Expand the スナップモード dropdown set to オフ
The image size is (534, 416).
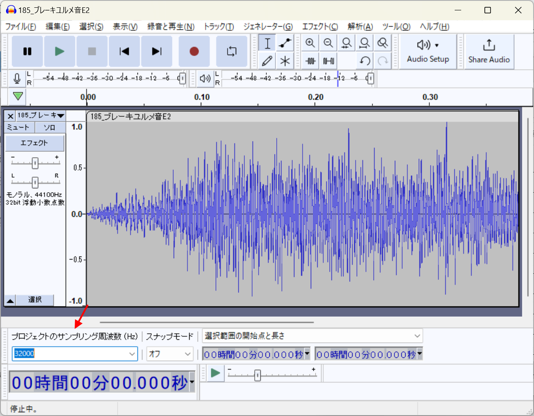coord(187,354)
